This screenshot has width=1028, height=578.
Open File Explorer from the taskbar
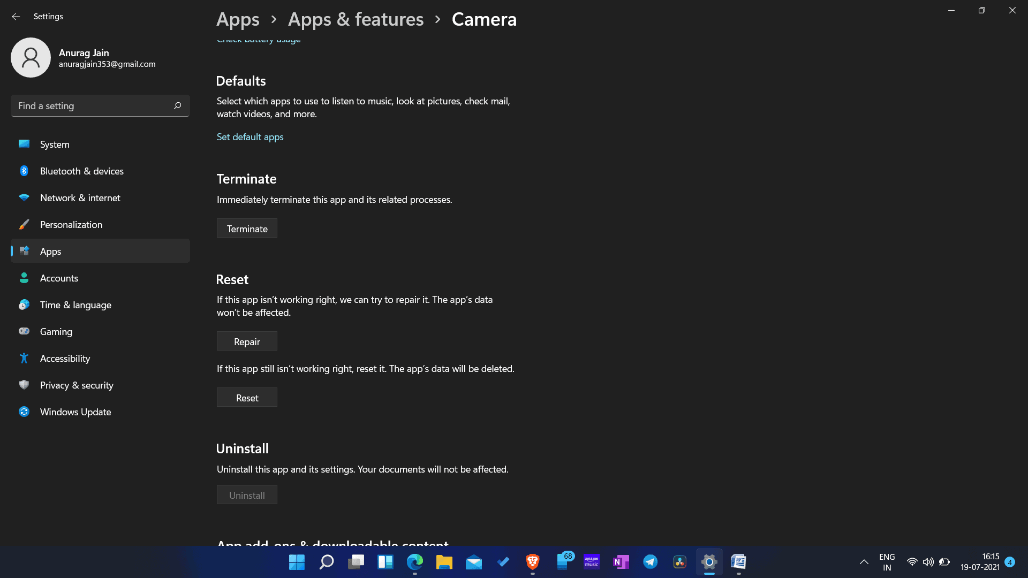click(x=444, y=562)
